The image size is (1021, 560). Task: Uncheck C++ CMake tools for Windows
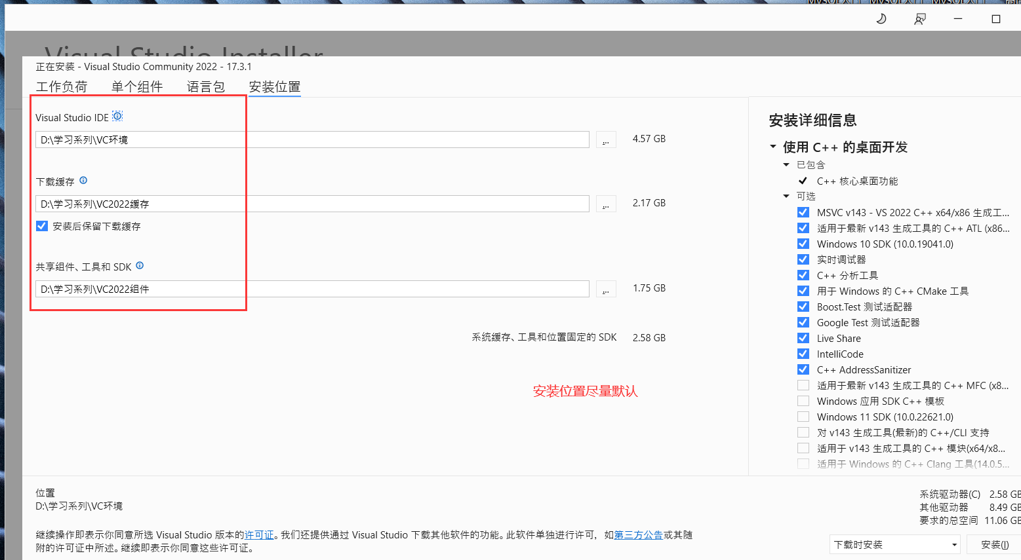(x=803, y=291)
